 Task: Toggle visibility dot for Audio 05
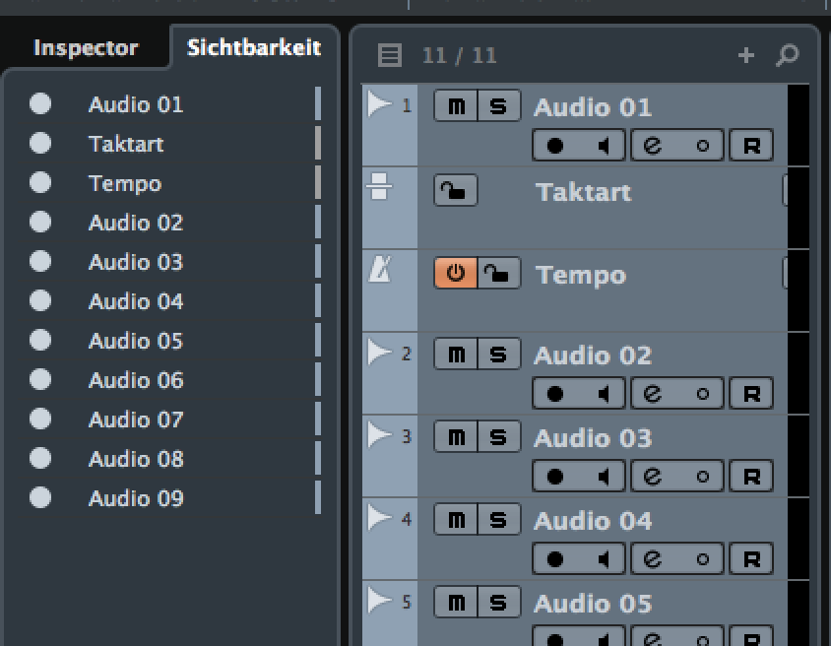point(40,340)
